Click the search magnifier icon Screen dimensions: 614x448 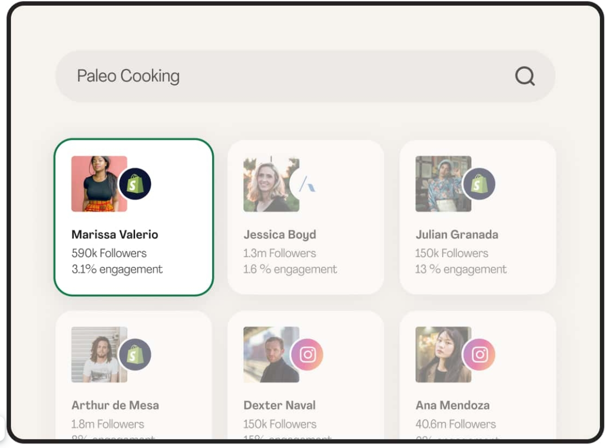pos(524,76)
